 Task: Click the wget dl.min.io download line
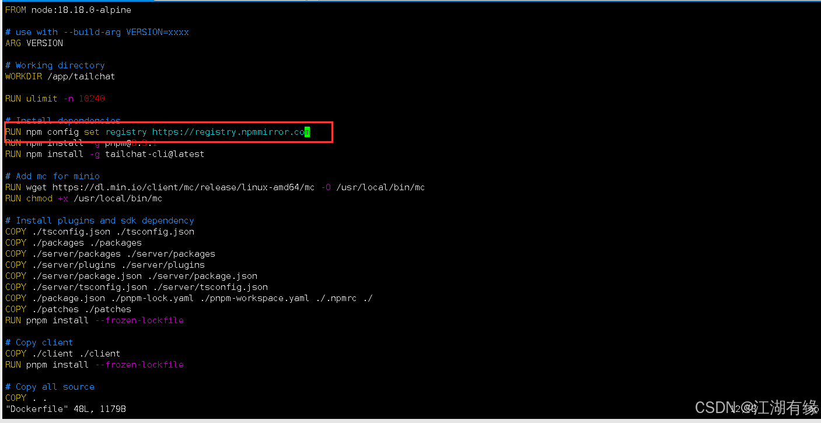[x=215, y=187]
